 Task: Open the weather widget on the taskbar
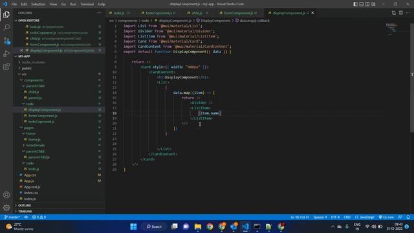[x=20, y=227]
